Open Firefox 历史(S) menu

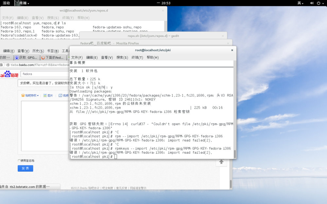click(38, 51)
